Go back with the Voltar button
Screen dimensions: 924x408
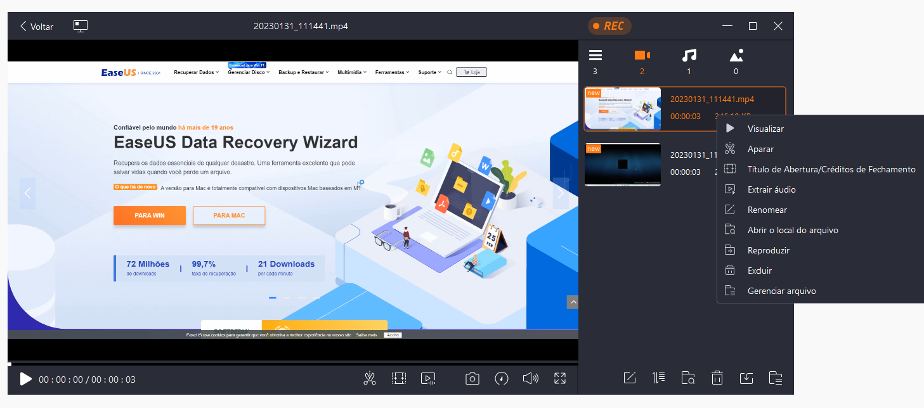tap(37, 27)
